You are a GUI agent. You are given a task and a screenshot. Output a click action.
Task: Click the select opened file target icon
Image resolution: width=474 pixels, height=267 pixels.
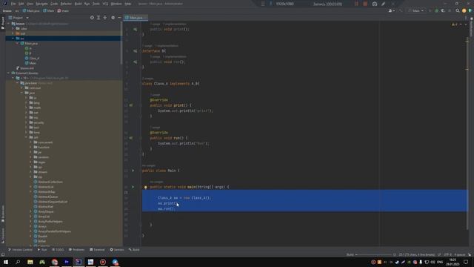tap(92, 18)
